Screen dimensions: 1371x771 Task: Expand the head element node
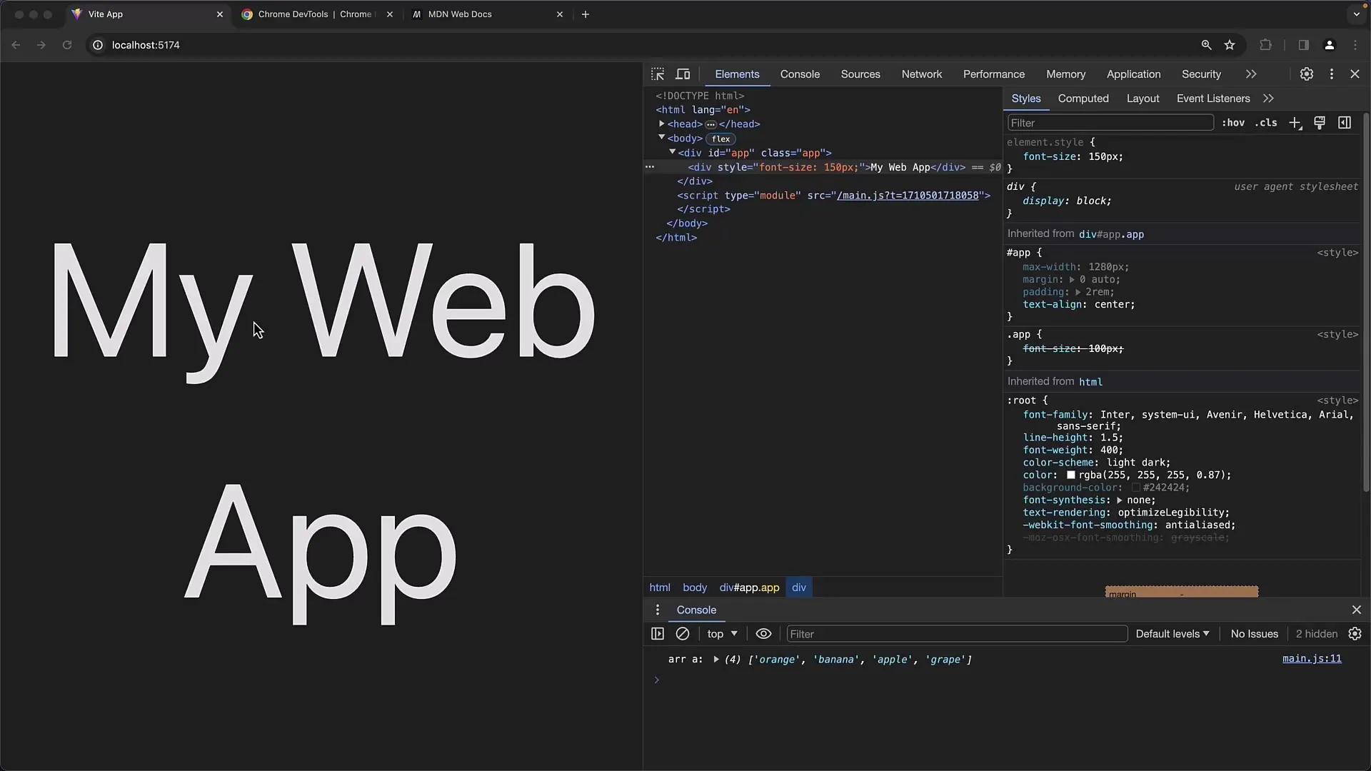pyautogui.click(x=661, y=124)
